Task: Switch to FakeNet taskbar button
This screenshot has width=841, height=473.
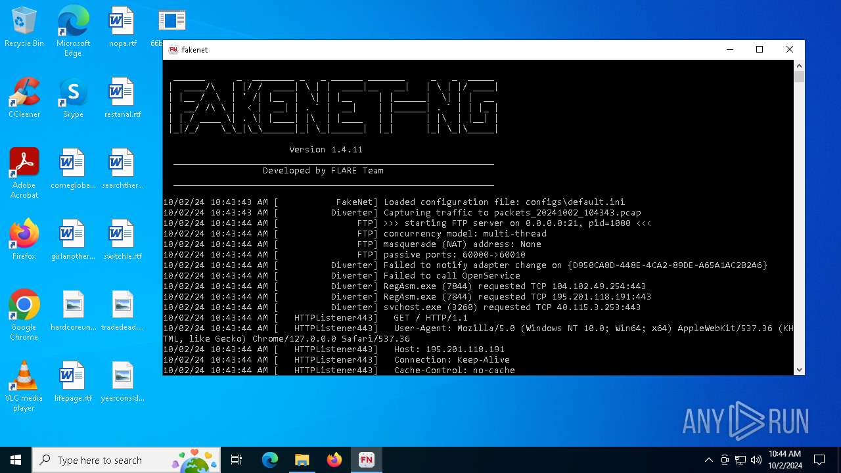Action: [x=367, y=460]
